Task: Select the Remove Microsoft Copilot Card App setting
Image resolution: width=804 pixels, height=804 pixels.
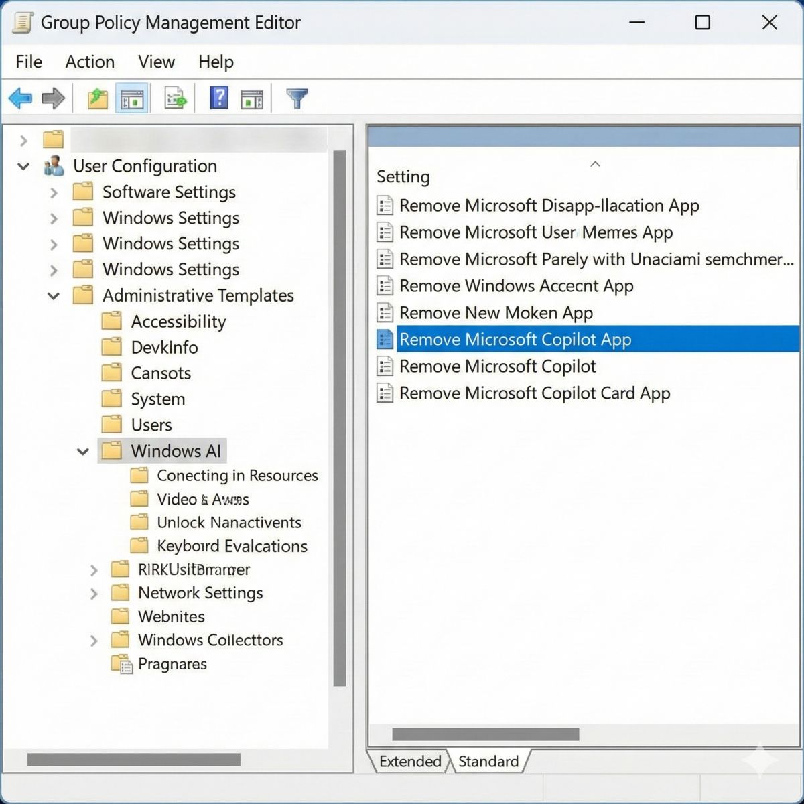Action: coord(534,393)
